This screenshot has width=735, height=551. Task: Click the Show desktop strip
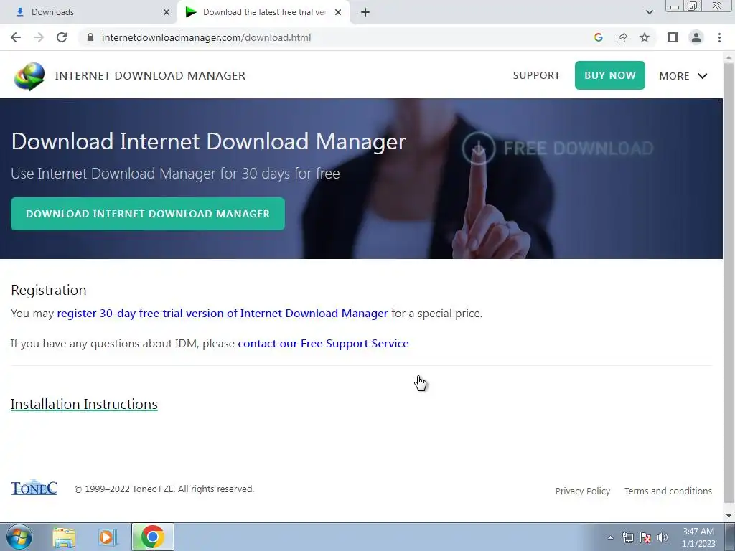tap(730, 537)
